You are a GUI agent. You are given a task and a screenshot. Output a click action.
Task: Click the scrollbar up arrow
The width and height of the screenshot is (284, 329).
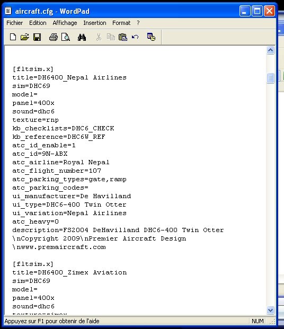pyautogui.click(x=270, y=50)
